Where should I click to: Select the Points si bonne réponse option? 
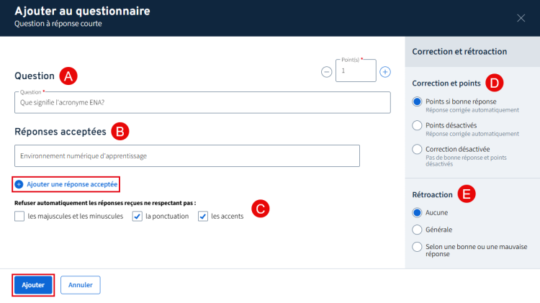coord(417,102)
